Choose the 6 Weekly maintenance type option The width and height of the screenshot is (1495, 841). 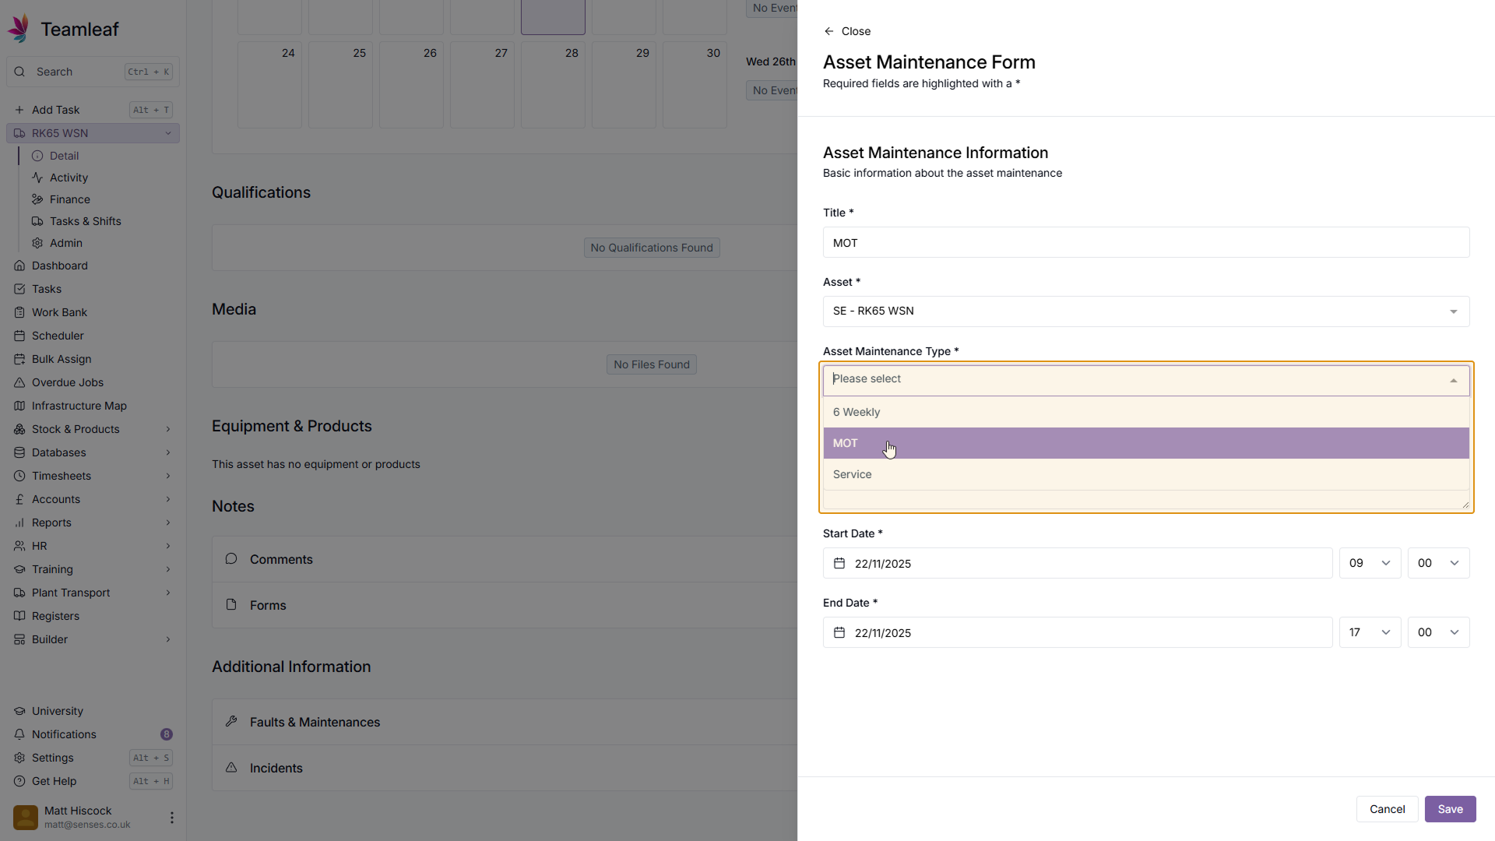click(857, 412)
